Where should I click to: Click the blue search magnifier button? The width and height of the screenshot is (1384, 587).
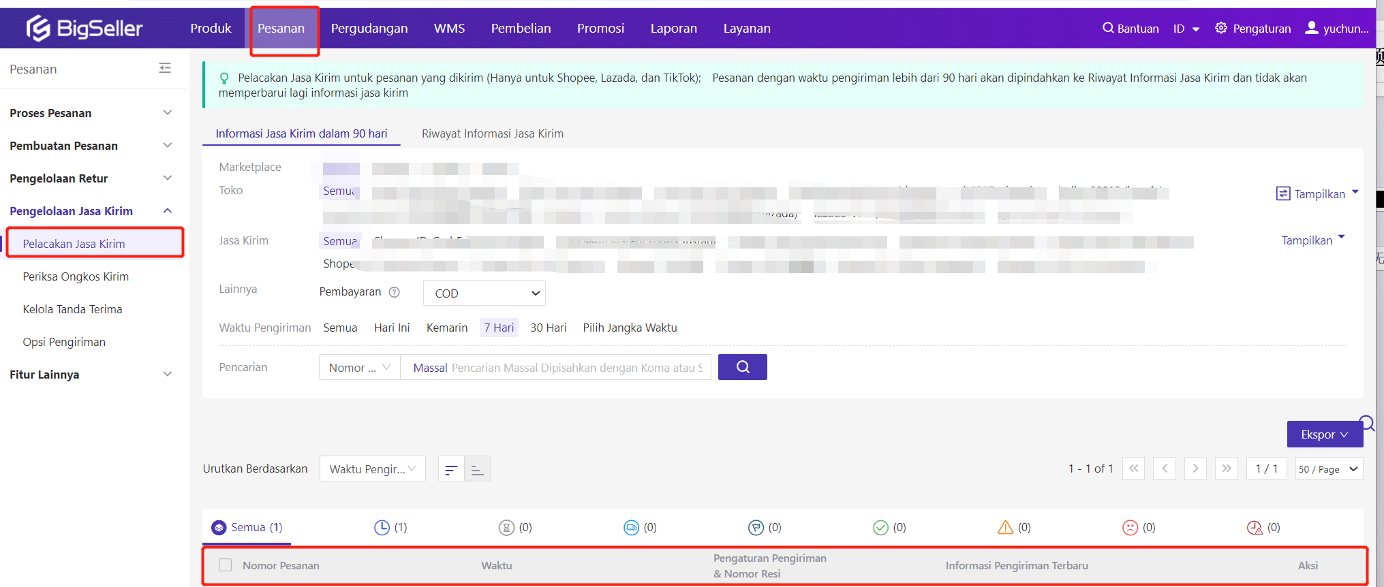tap(742, 367)
